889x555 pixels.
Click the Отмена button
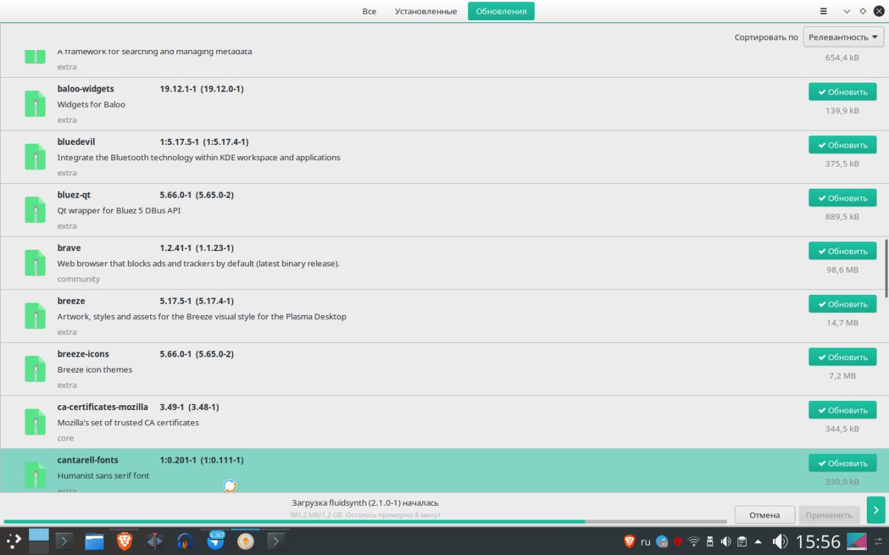(x=765, y=515)
